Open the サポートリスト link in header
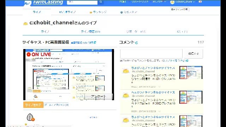The height and width of the screenshot is (127, 226). click(x=140, y=1)
